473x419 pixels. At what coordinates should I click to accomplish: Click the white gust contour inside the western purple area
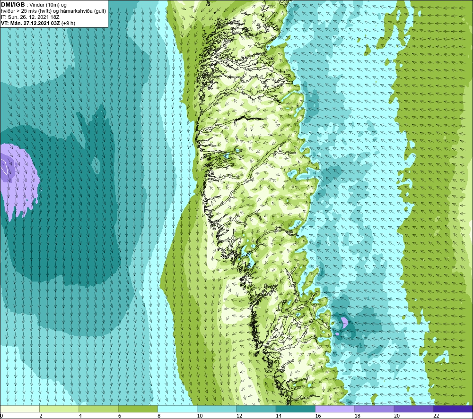click(x=4, y=166)
